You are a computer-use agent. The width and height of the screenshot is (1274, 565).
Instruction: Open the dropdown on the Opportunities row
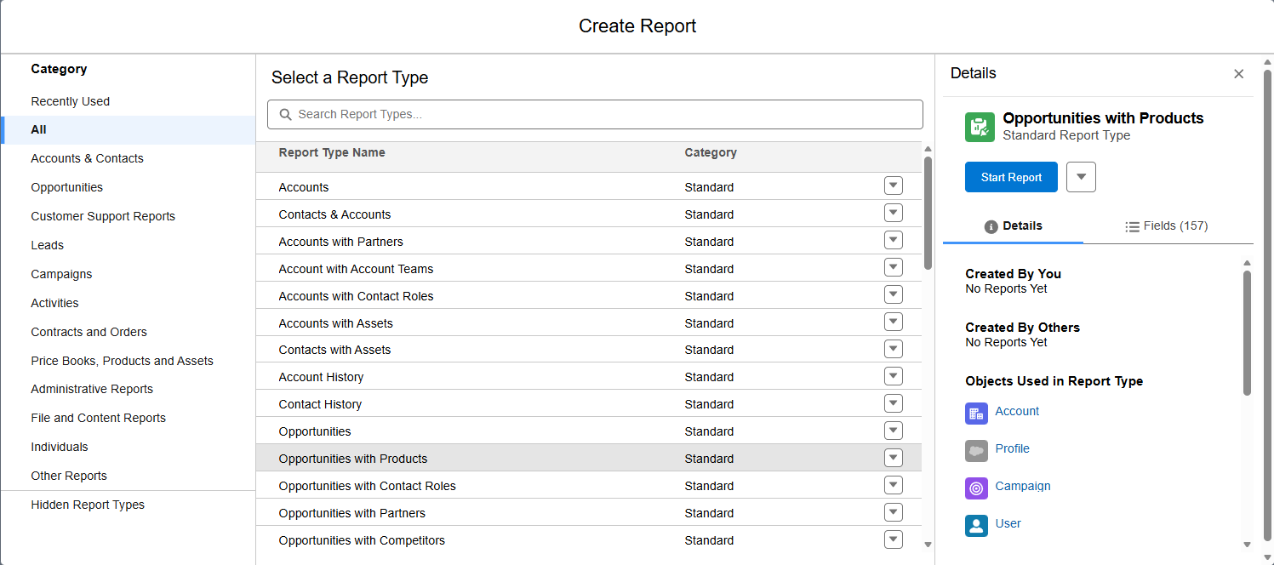[x=893, y=430]
